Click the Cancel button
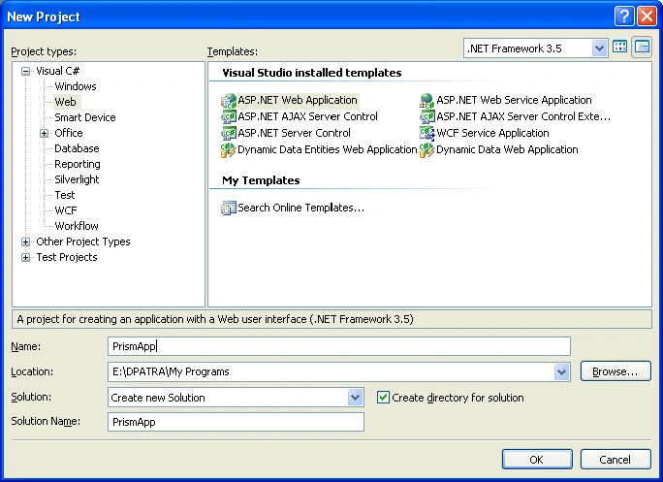The image size is (663, 482). click(x=616, y=460)
